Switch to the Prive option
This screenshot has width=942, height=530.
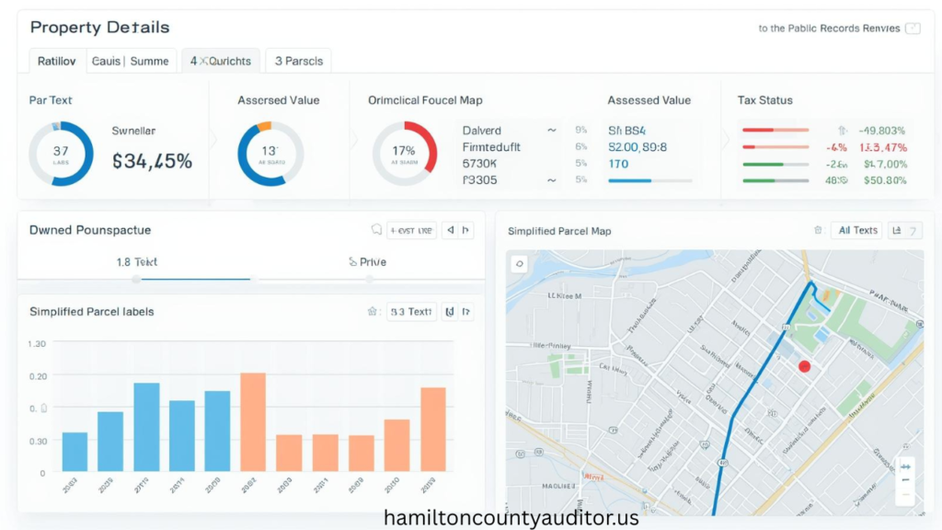[x=367, y=261]
